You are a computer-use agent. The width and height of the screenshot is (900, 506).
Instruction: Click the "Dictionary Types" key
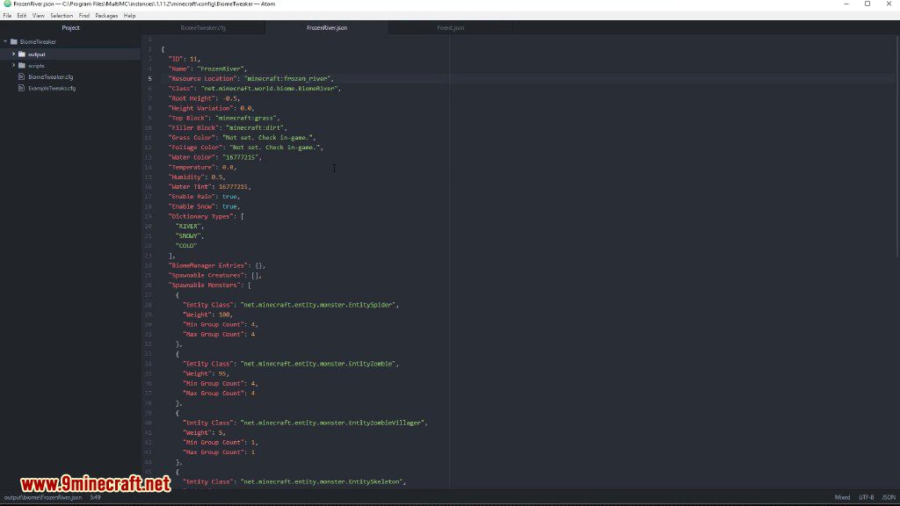coord(200,216)
